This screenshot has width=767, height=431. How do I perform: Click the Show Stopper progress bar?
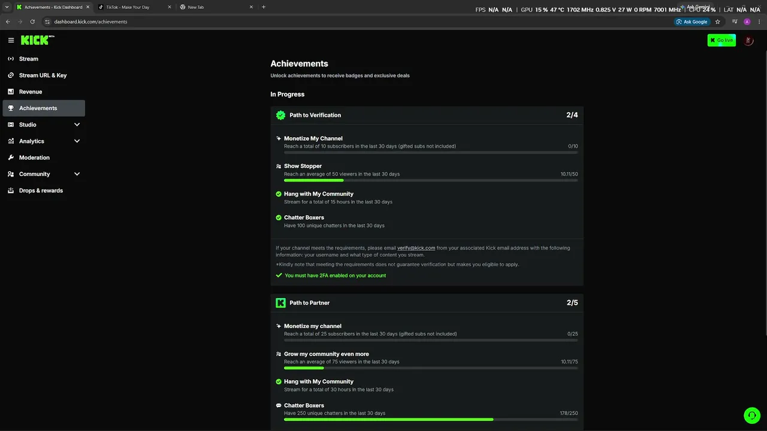431,180
